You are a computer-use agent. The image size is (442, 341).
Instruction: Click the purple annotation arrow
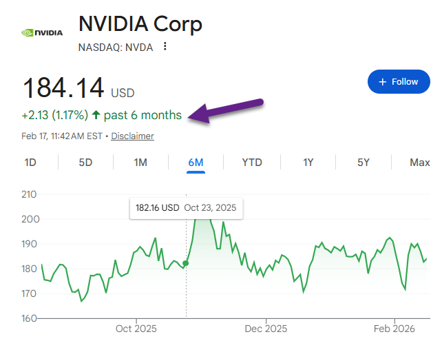(x=227, y=110)
